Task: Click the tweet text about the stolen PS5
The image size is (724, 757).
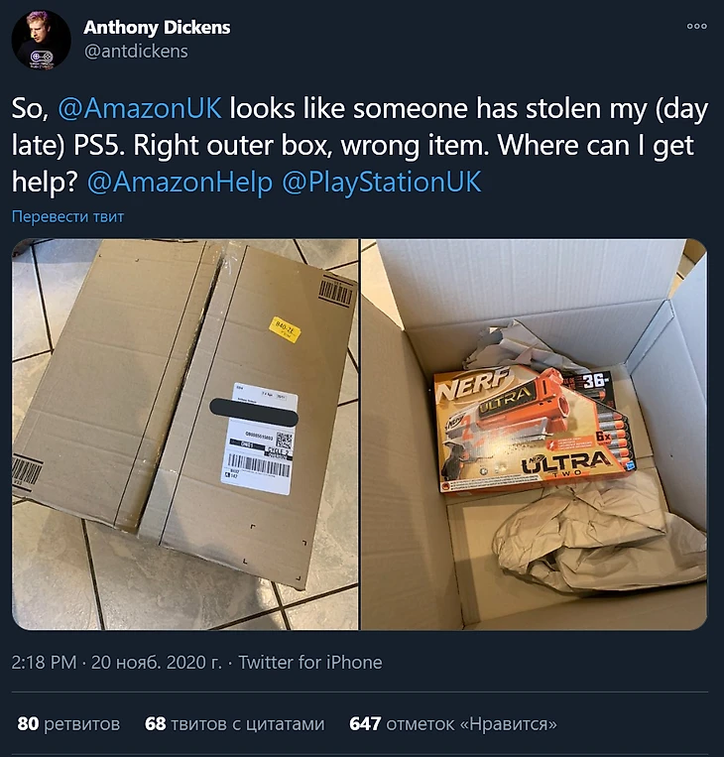Action: click(x=360, y=145)
